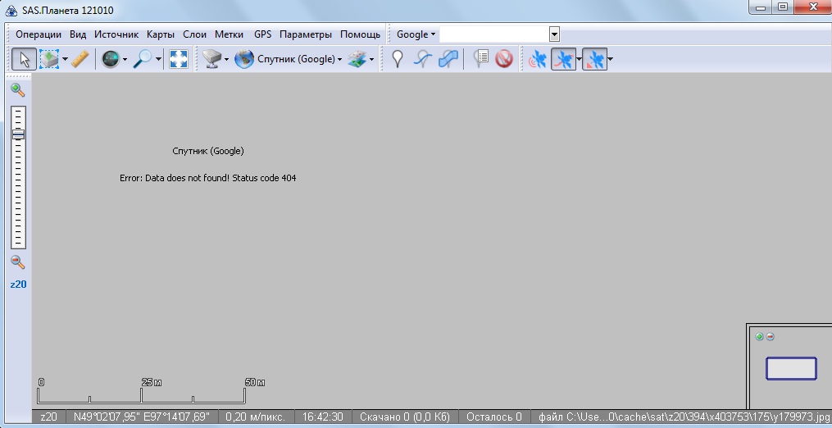Click the minimap viewport rectangle
Viewport: 832px width, 428px height.
point(791,368)
